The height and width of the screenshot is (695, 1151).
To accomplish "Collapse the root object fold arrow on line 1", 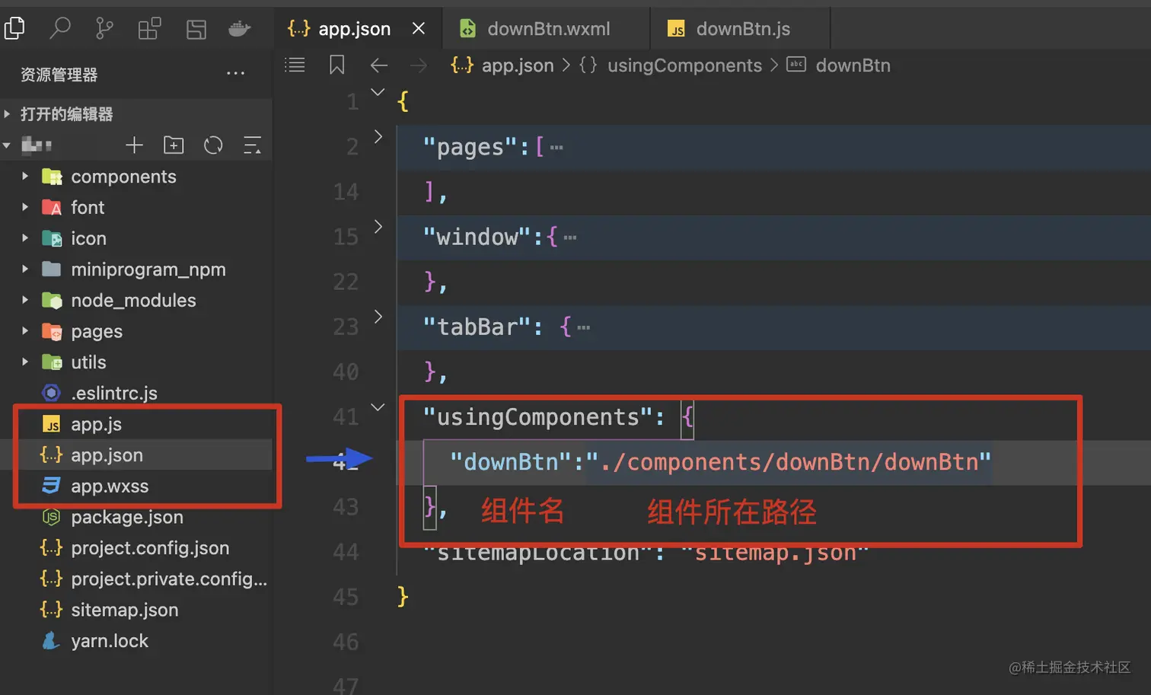I will coord(378,92).
